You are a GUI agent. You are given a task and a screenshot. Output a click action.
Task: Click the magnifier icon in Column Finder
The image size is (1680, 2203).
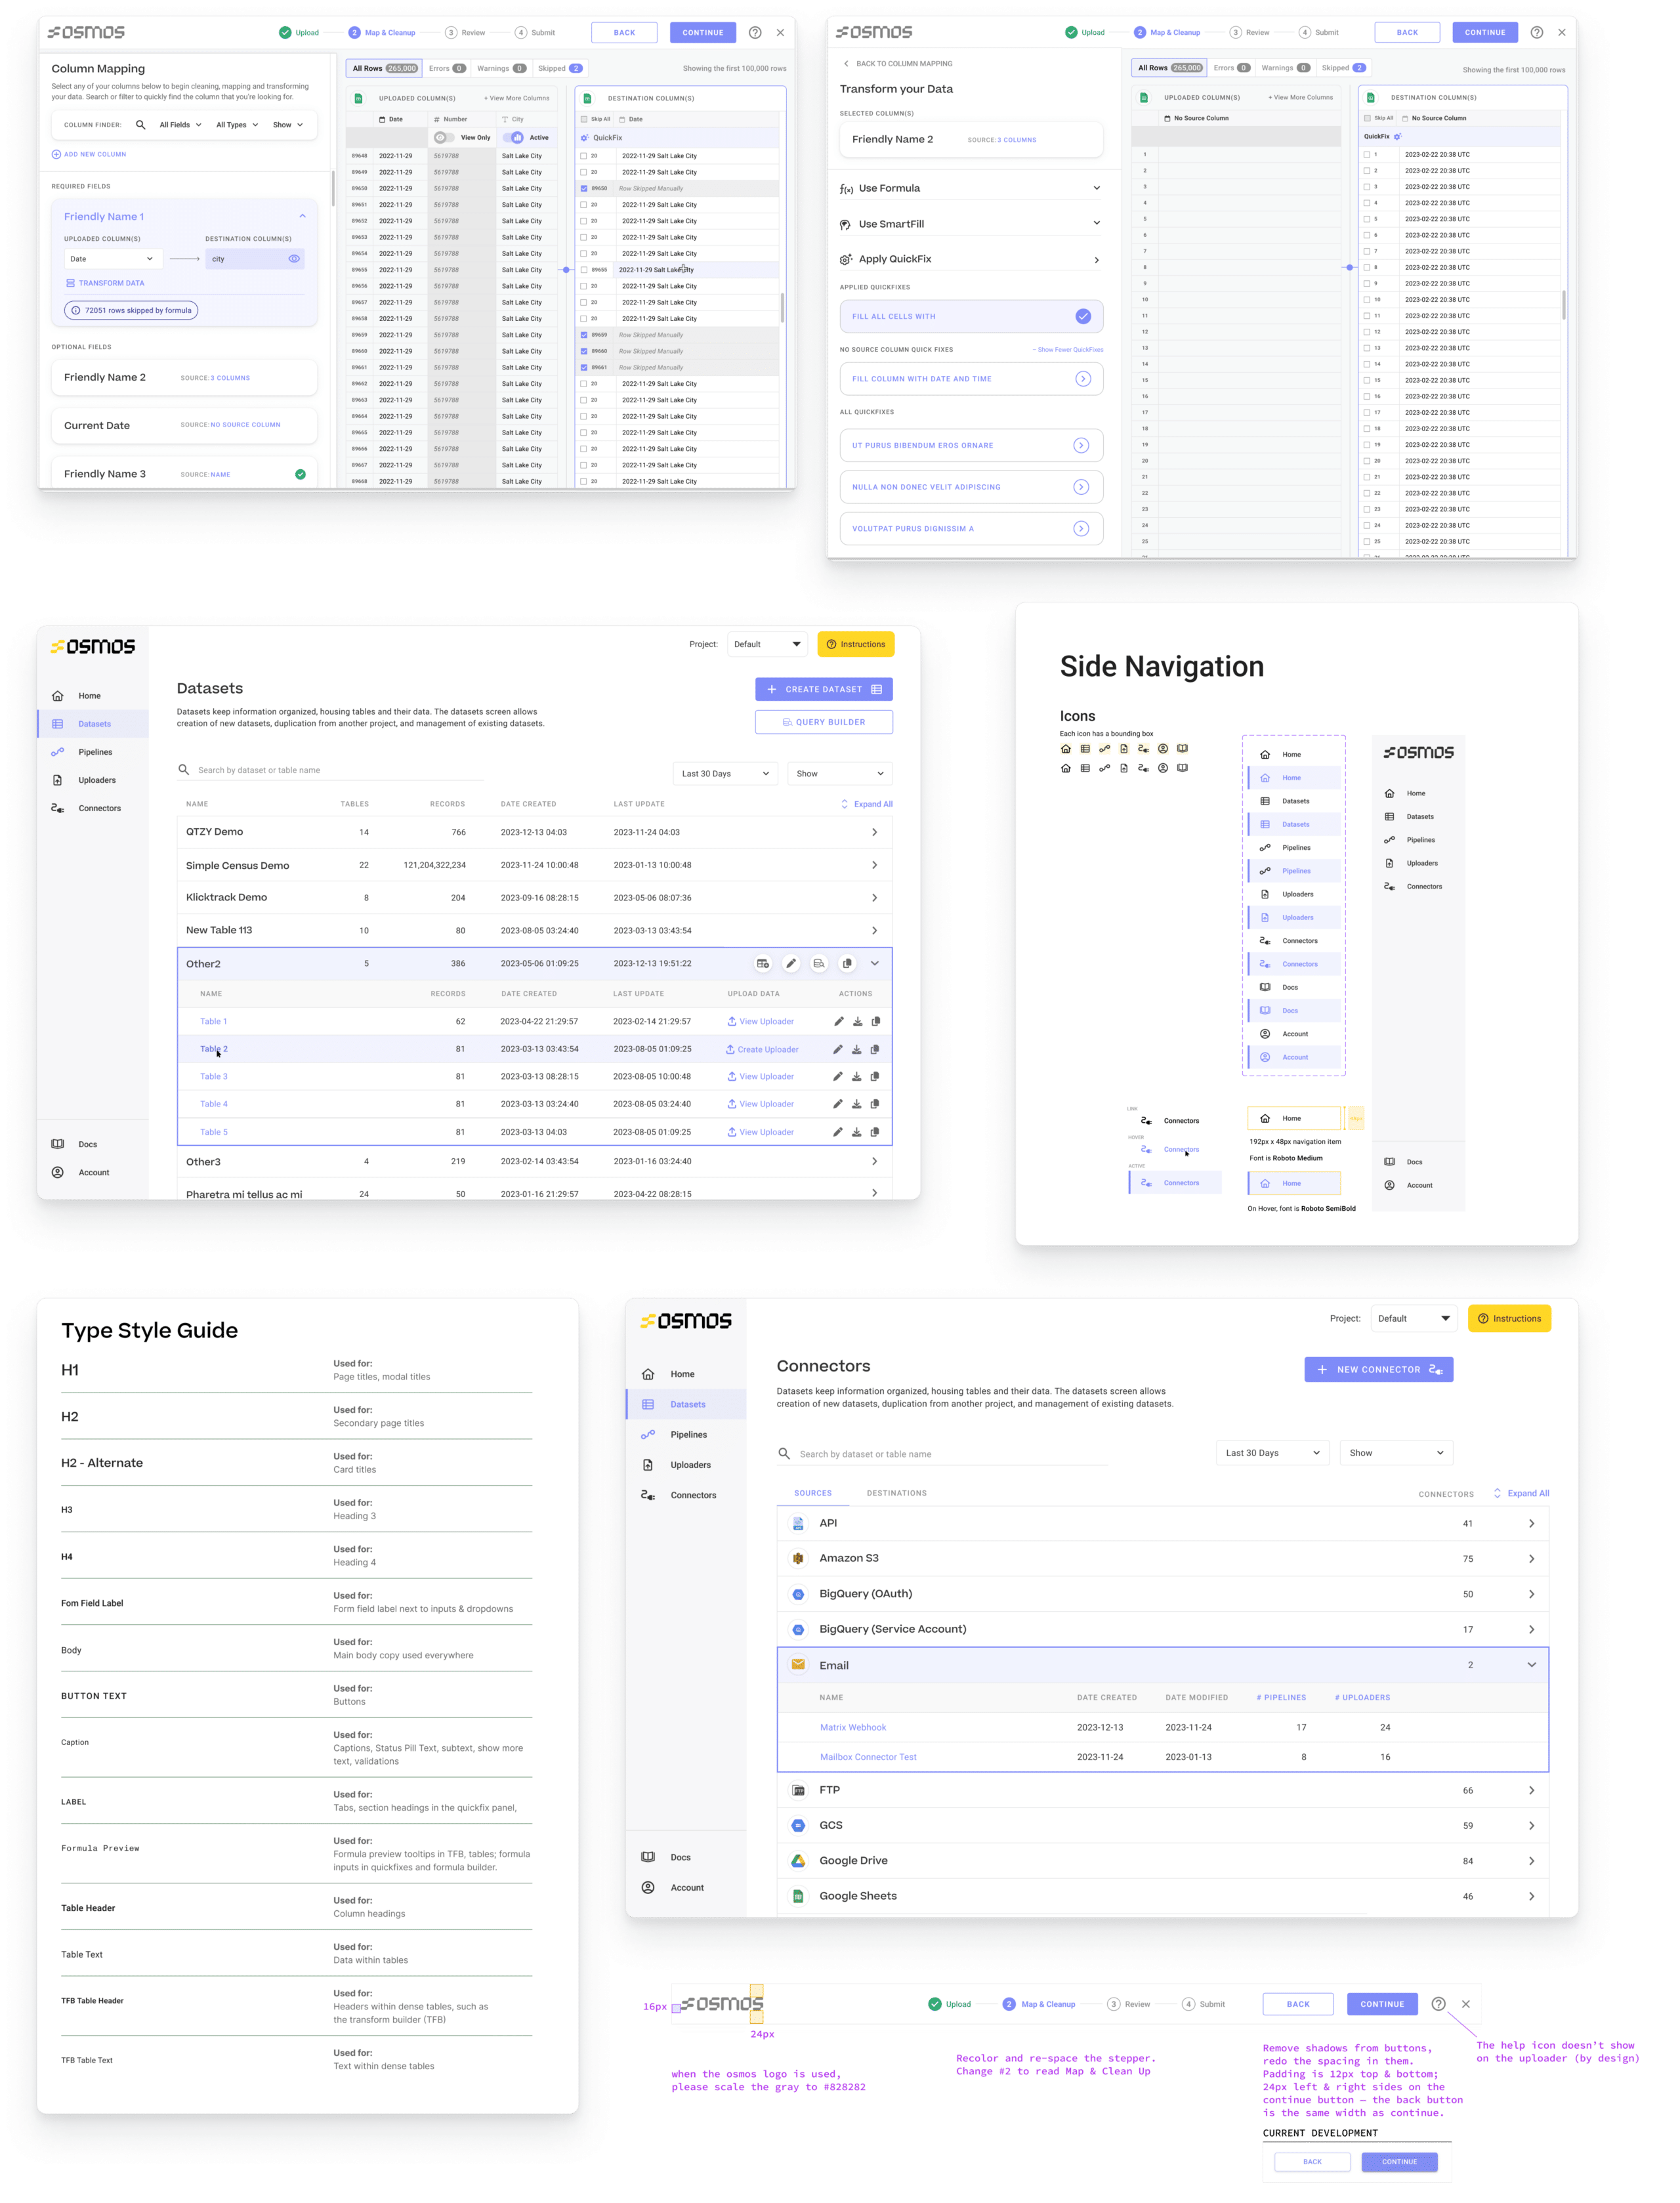pyautogui.click(x=140, y=125)
